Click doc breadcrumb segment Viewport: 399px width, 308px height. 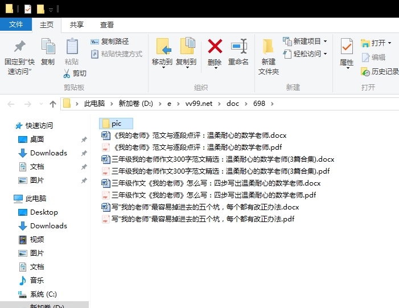[x=233, y=104]
